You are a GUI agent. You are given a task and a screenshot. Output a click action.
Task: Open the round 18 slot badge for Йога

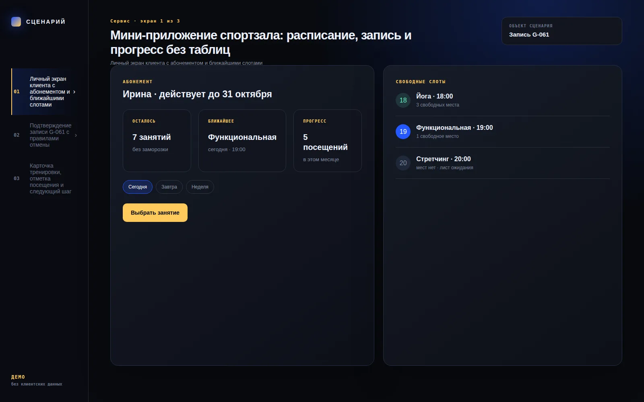(x=403, y=100)
